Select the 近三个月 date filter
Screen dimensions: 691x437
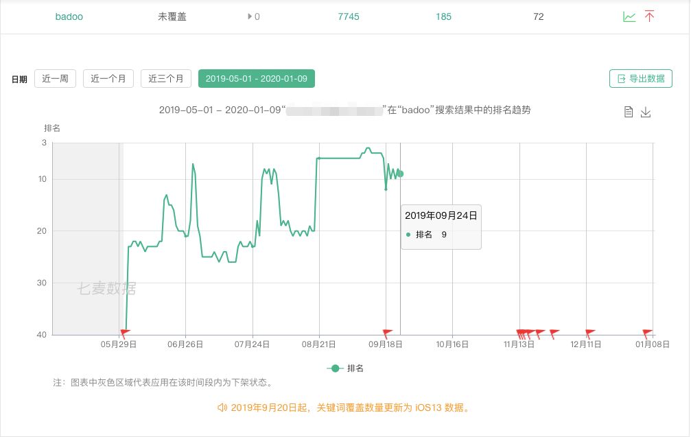tap(165, 78)
